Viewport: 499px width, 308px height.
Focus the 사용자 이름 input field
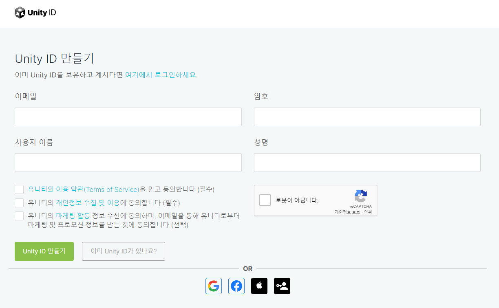128,163
